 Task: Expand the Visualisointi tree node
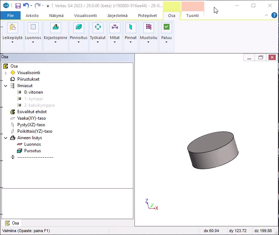(6, 73)
